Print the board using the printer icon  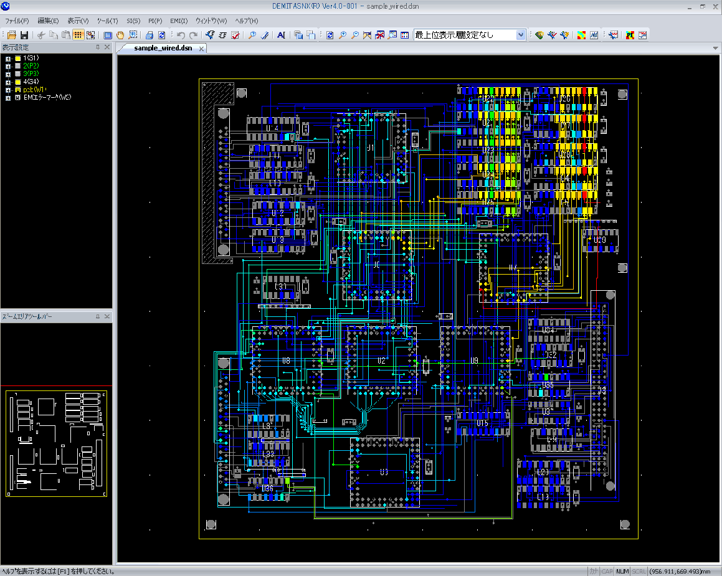coord(149,35)
